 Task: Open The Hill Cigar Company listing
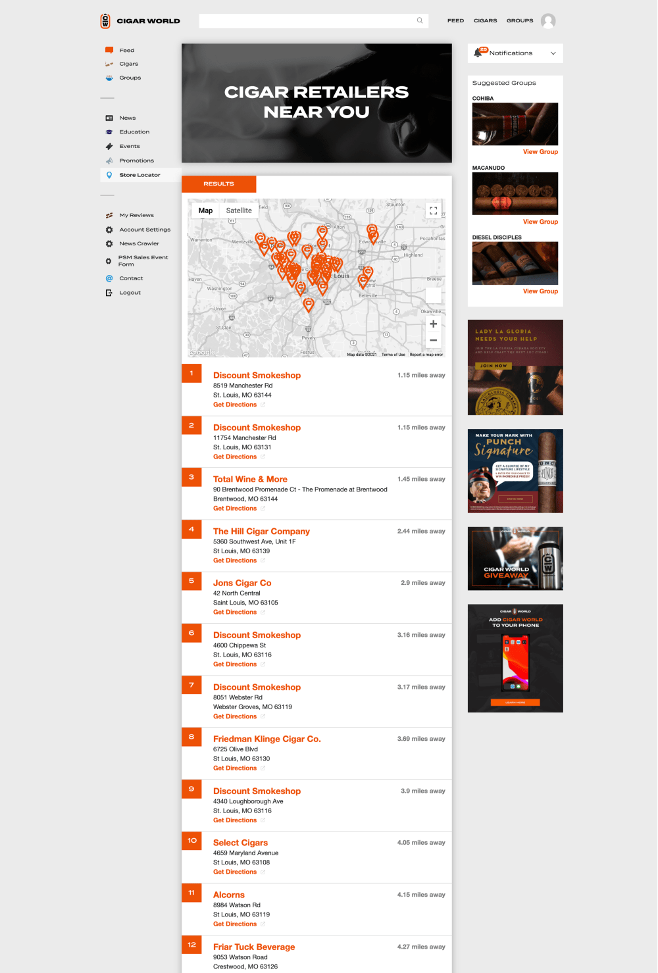(261, 531)
